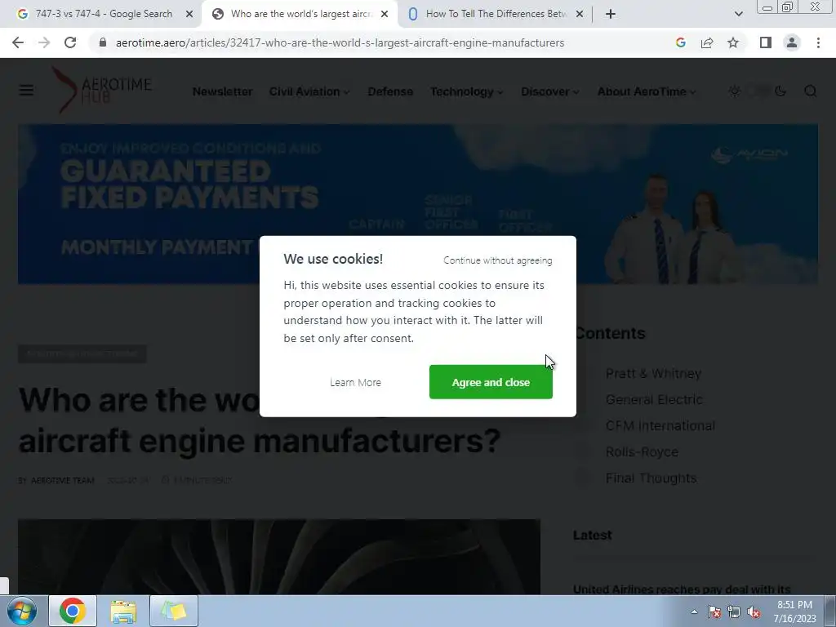Open Chrome profile avatar
Image resolution: width=836 pixels, height=627 pixels.
coord(792,42)
